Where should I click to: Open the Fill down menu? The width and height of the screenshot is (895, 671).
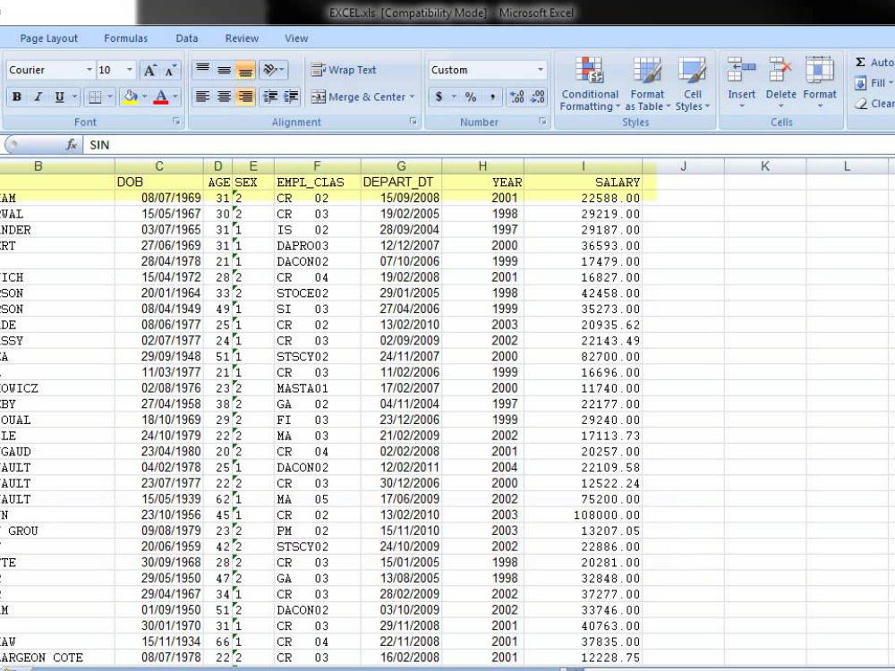(x=874, y=83)
